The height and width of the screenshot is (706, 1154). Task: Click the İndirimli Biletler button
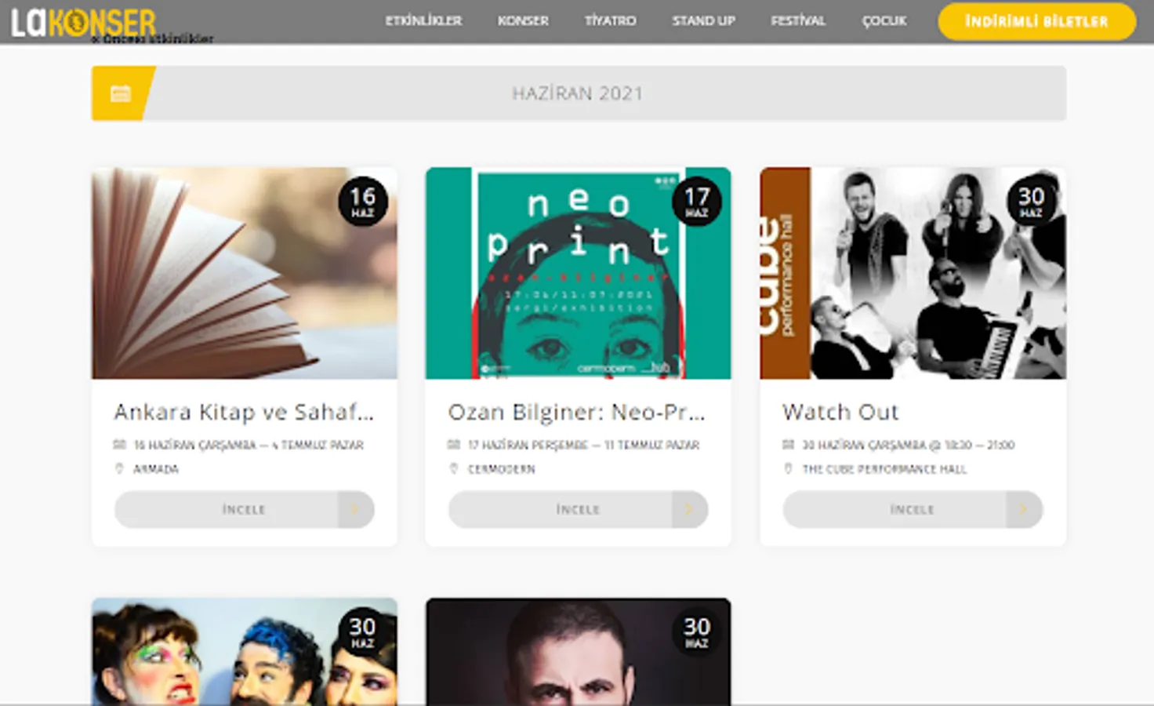(1036, 21)
